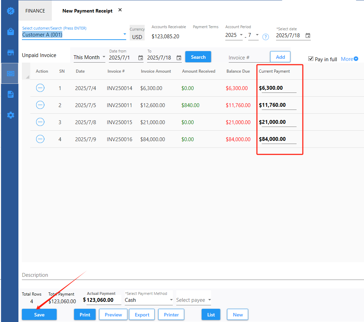The image size is (364, 322).
Task: Close the New Payment Receipt tab
Action: coord(120,10)
